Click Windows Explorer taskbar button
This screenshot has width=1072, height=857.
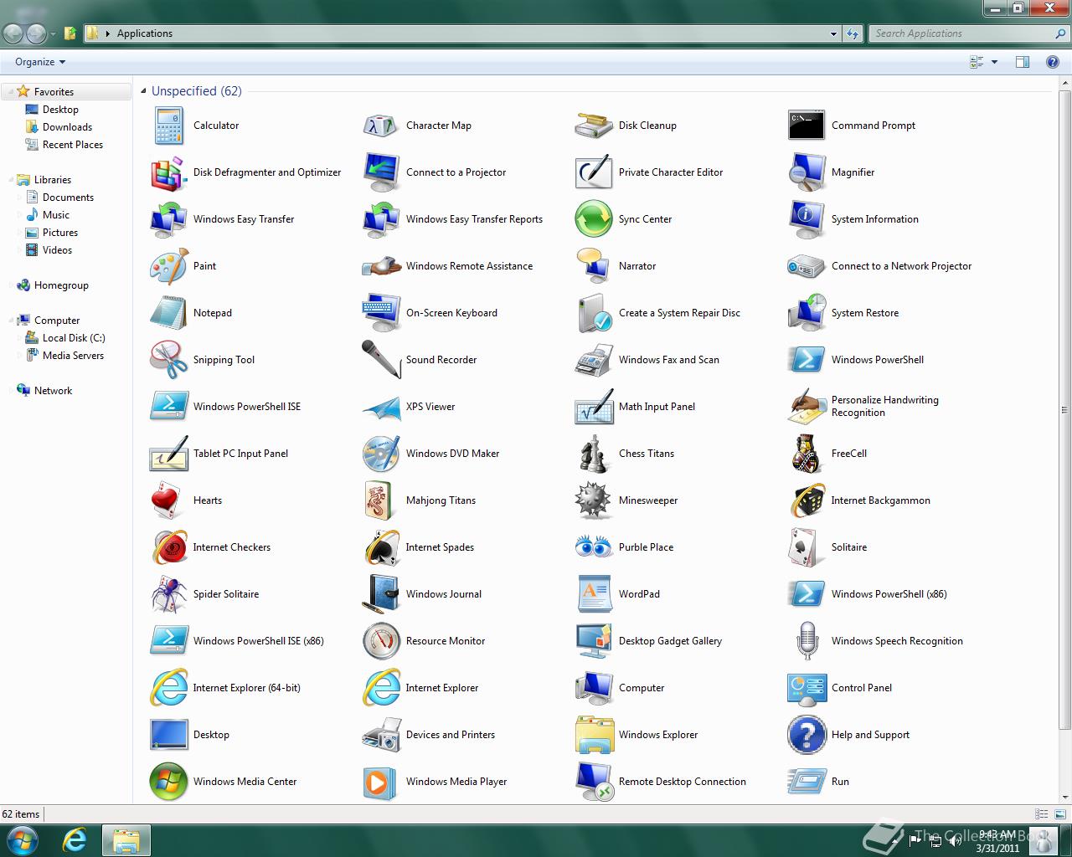point(126,840)
